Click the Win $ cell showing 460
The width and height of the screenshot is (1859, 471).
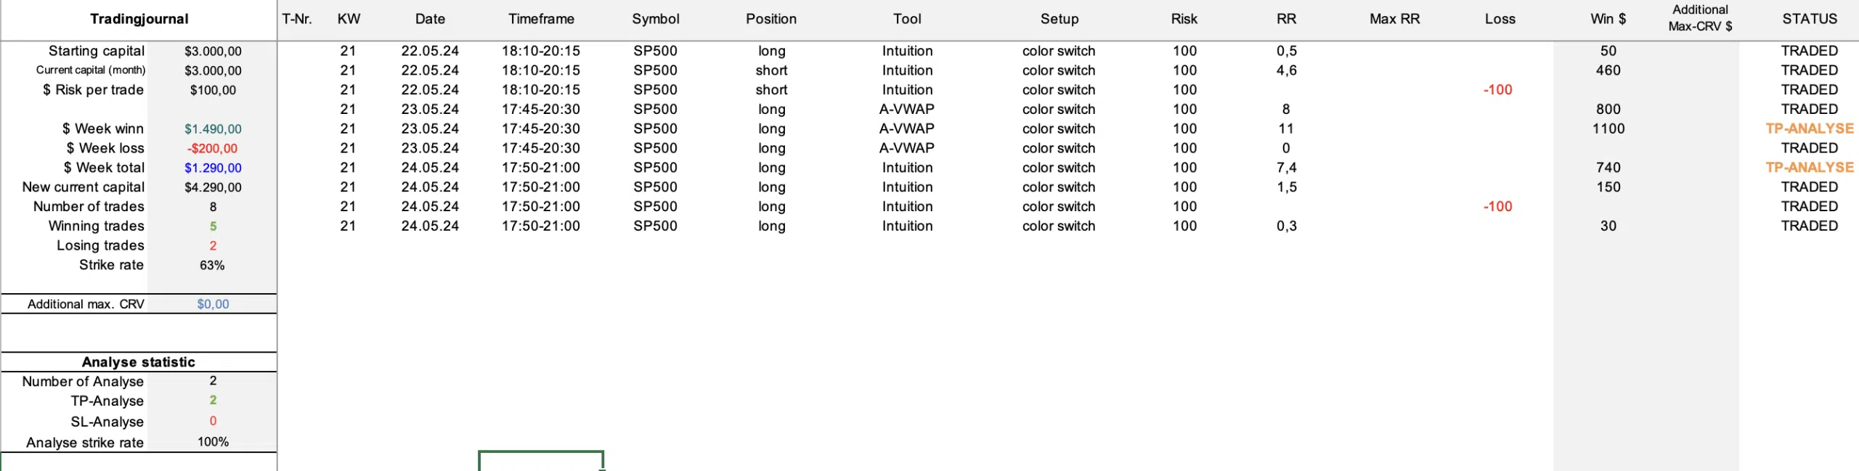1608,70
